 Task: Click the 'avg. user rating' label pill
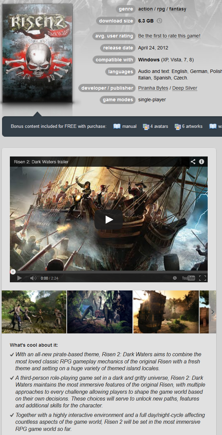pyautogui.click(x=114, y=36)
